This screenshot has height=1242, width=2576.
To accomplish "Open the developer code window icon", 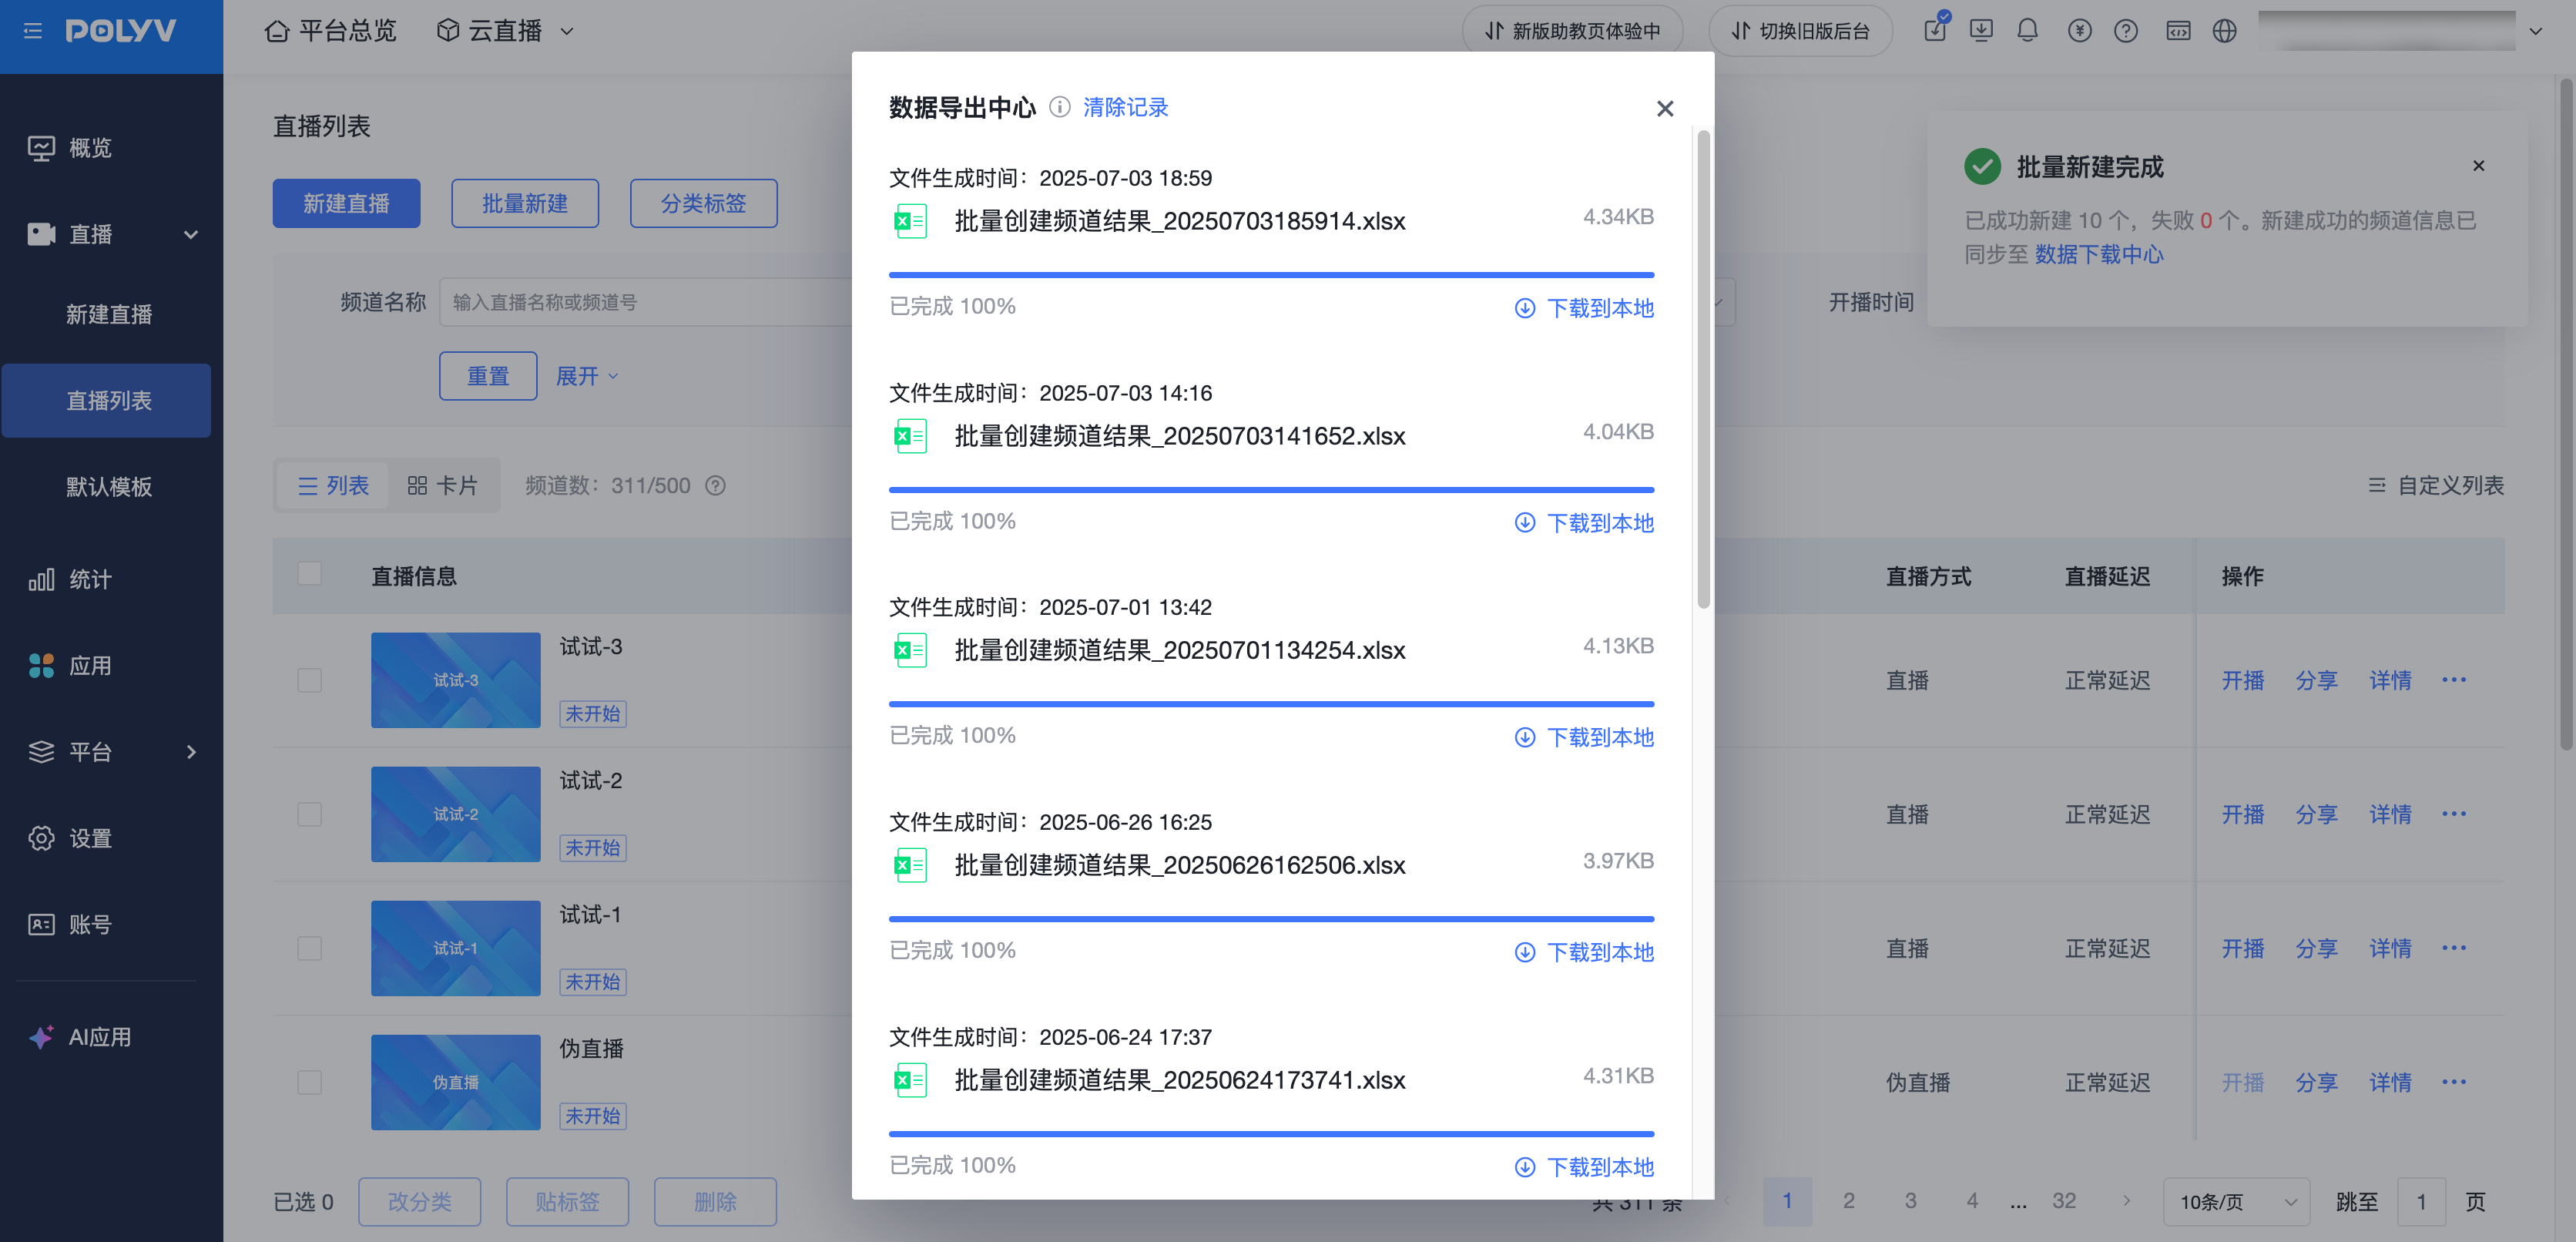I will (x=2178, y=31).
